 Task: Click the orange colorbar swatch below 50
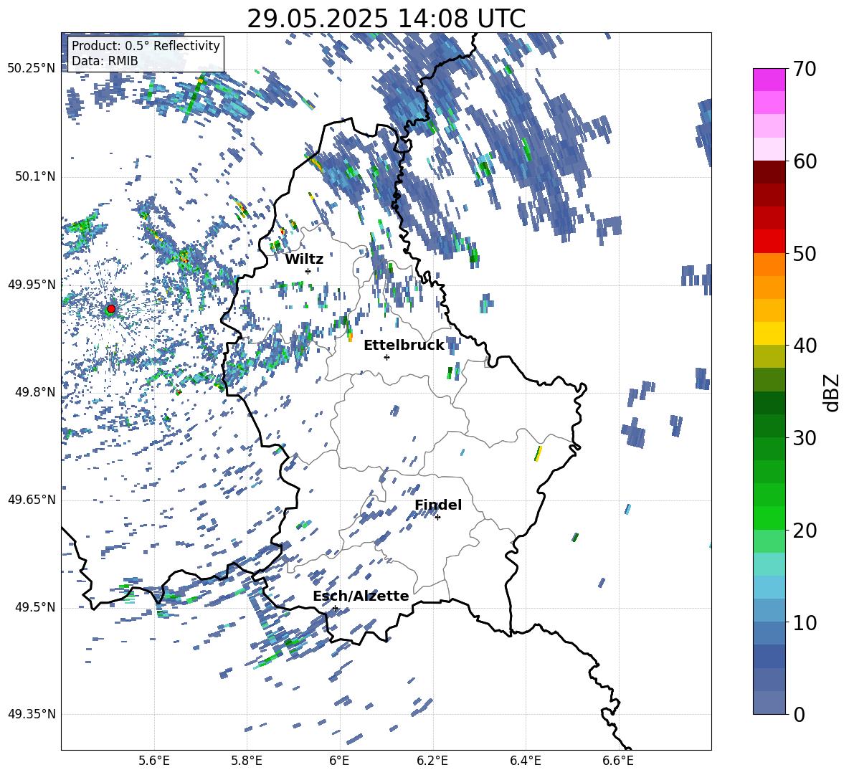click(x=769, y=264)
